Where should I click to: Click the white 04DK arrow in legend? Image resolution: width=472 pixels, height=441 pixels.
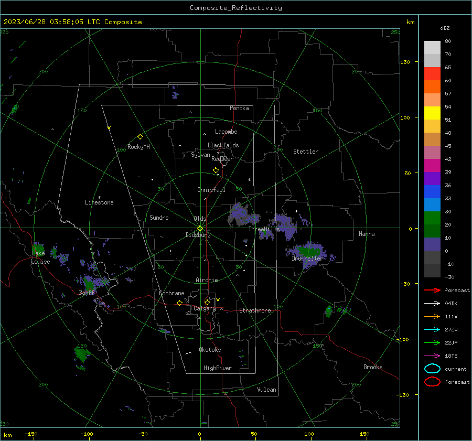432,304
